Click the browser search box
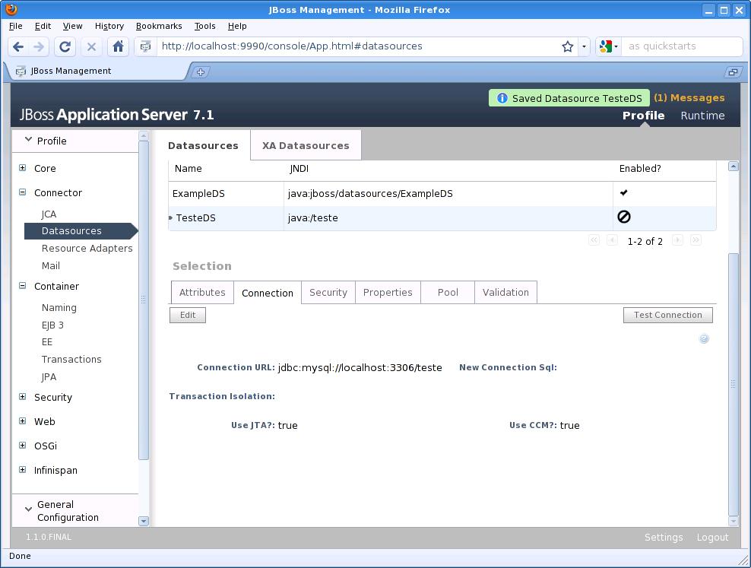The height and width of the screenshot is (568, 751). coord(682,46)
